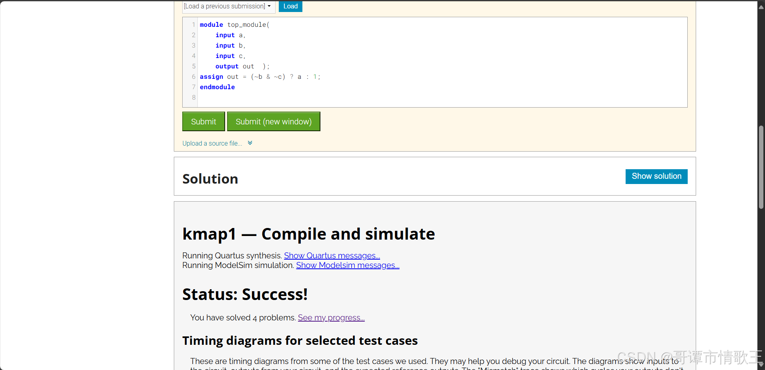Screen dimensions: 765x370
Task: Click the green Submit button
Action: coord(203,122)
